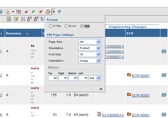Click the green refresh page icon

[9, 19]
